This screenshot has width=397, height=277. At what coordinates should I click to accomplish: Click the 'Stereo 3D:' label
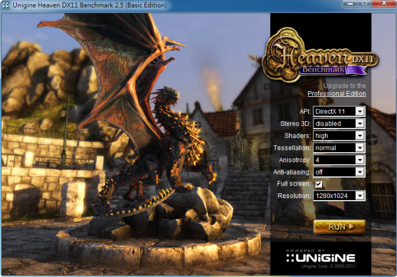tap(295, 124)
